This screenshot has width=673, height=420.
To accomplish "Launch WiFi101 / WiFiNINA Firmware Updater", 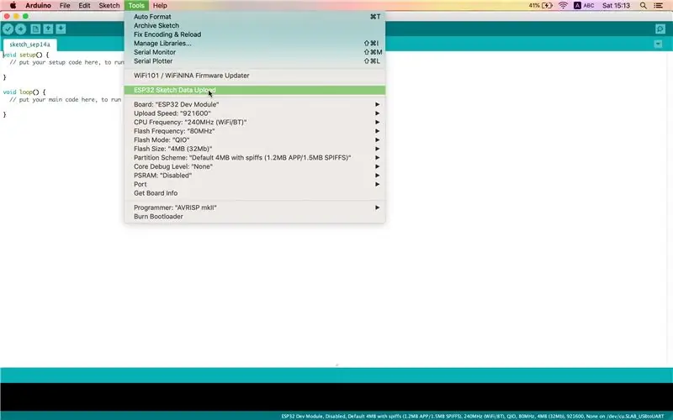I will [255, 76].
